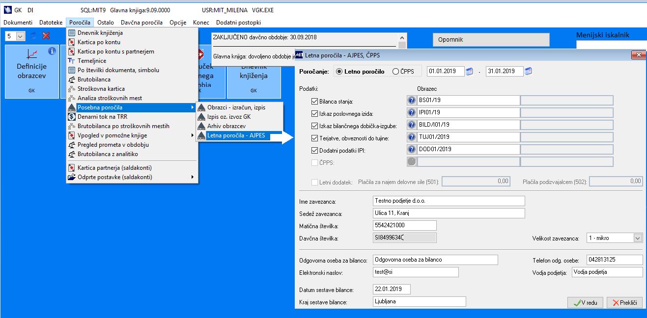
Task: Click the Prekliči button
Action: 624,303
